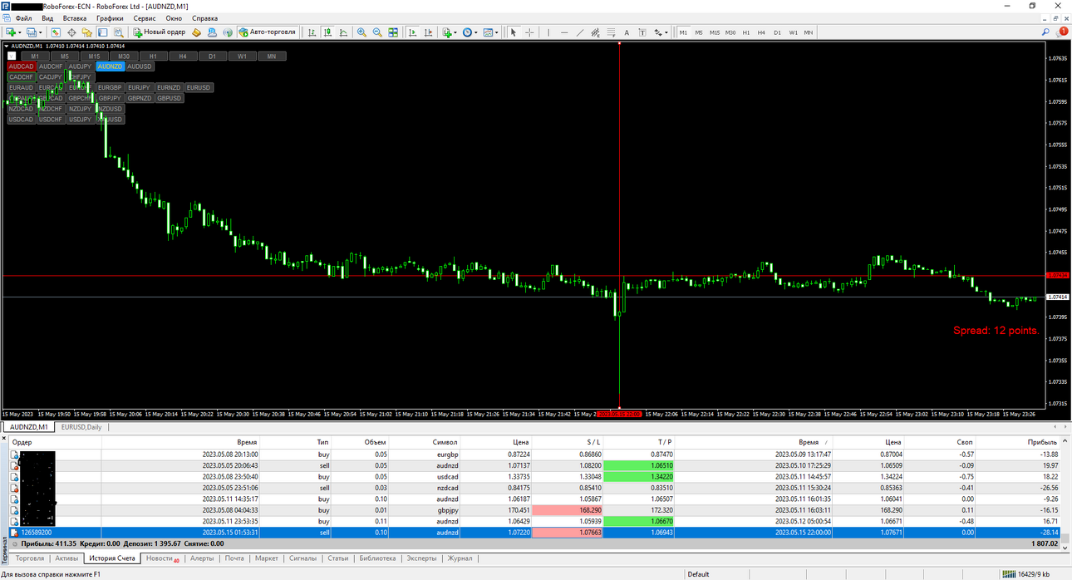Select the vertical line drawing tool
Image resolution: width=1072 pixels, height=580 pixels.
point(548,32)
